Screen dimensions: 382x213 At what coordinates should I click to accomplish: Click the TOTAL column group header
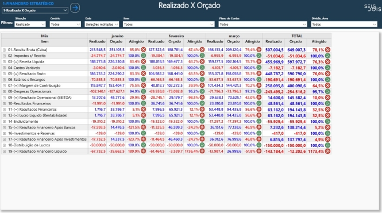(297, 36)
